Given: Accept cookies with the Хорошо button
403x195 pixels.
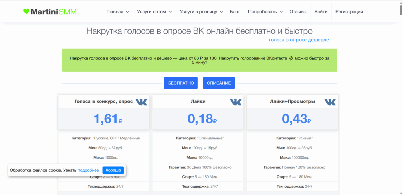Looking at the screenshot, I should [x=113, y=170].
